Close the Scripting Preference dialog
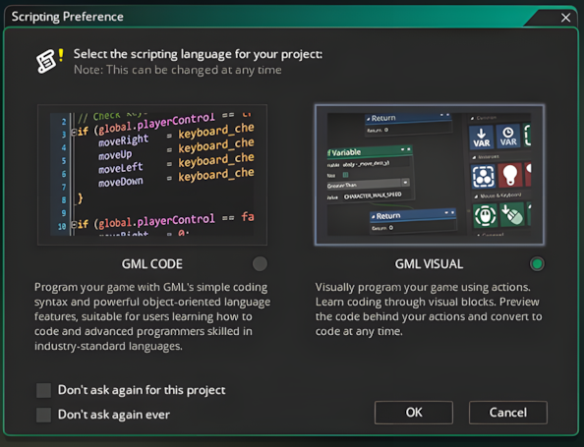Screen dimensions: 584x447 click(x=565, y=18)
